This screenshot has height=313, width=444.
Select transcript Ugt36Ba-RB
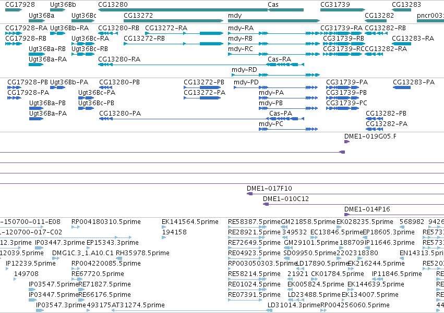[47, 49]
